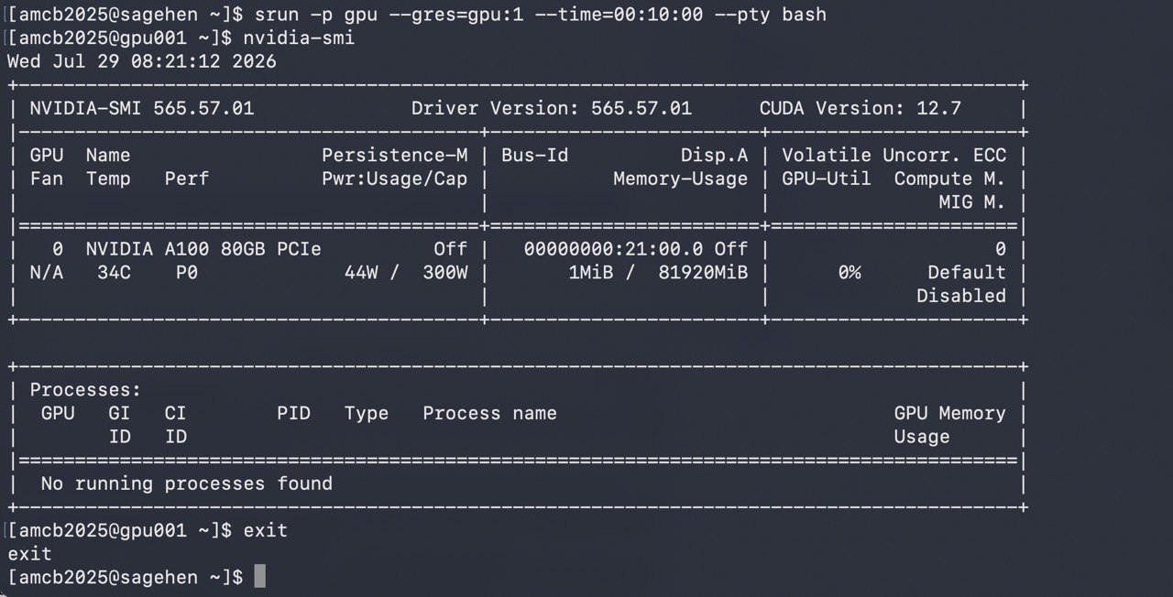Click temperature value '34C'
Image resolution: width=1173 pixels, height=597 pixels.
tap(114, 273)
